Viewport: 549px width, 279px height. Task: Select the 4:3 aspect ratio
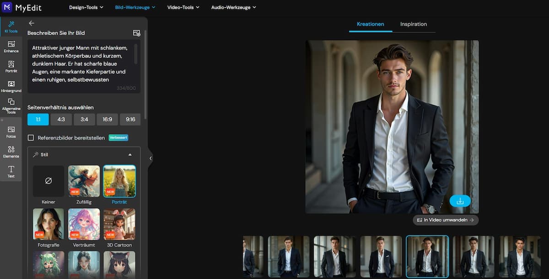[x=61, y=119]
